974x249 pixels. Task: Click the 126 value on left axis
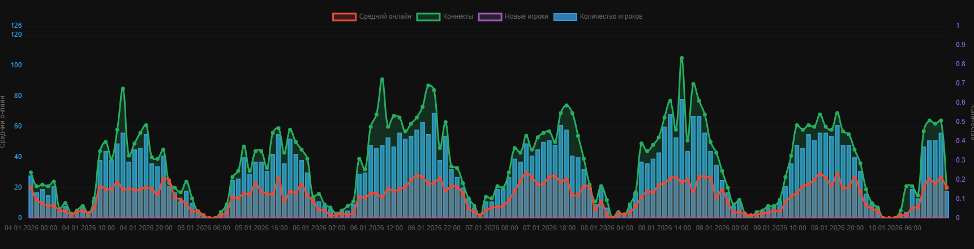click(16, 26)
